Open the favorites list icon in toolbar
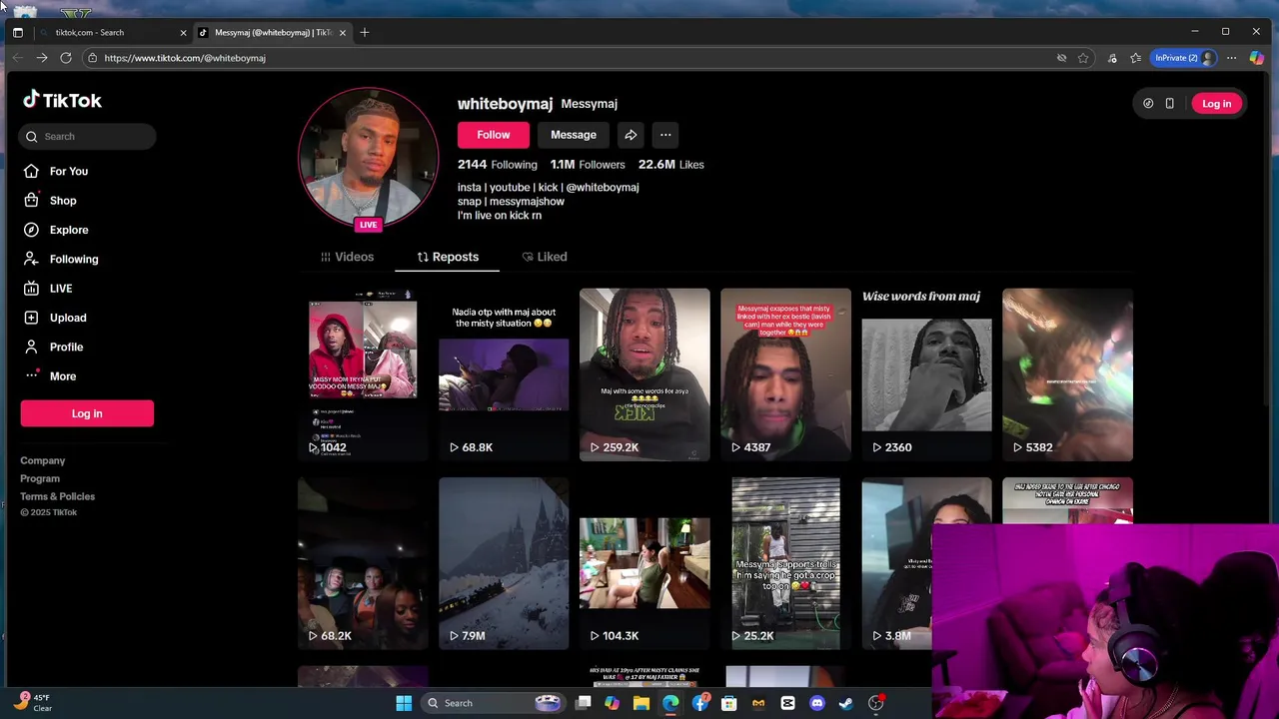Screen dimensions: 1279x719 click(1135, 58)
